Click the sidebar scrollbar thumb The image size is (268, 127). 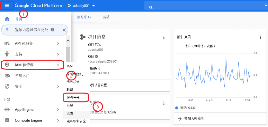point(68,54)
